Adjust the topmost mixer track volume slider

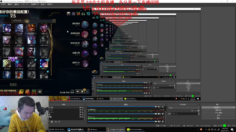(x=122, y=107)
